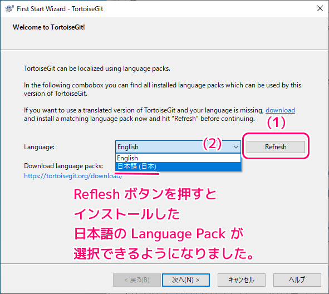Viewport: 329px width, 294px height.
Task: Click the "Language:" field label
Action: click(x=39, y=147)
